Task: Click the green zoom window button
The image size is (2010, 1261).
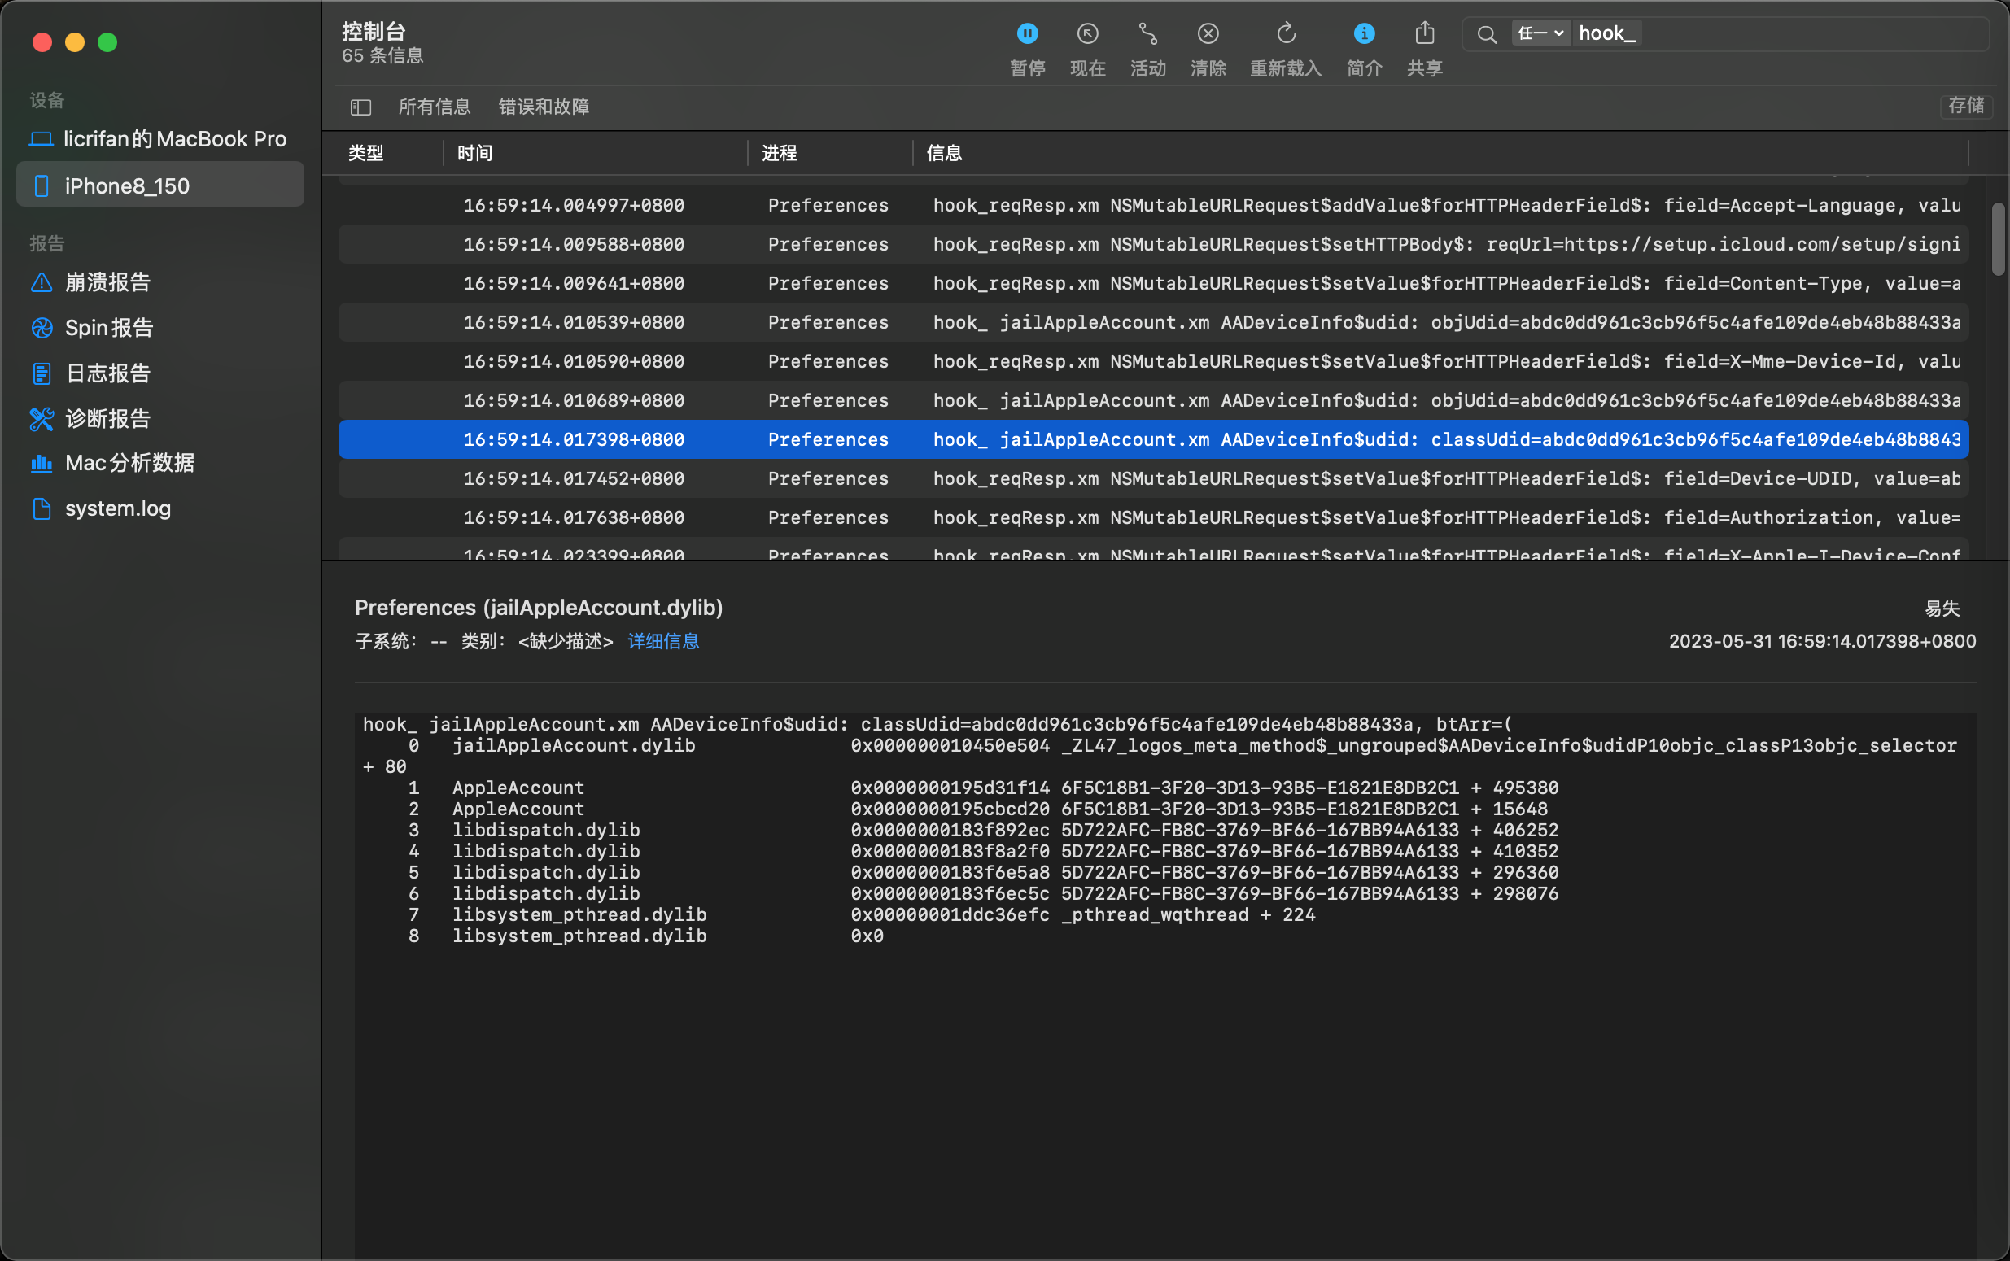Action: [x=107, y=42]
